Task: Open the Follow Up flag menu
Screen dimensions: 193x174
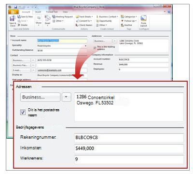Action: click(129, 21)
